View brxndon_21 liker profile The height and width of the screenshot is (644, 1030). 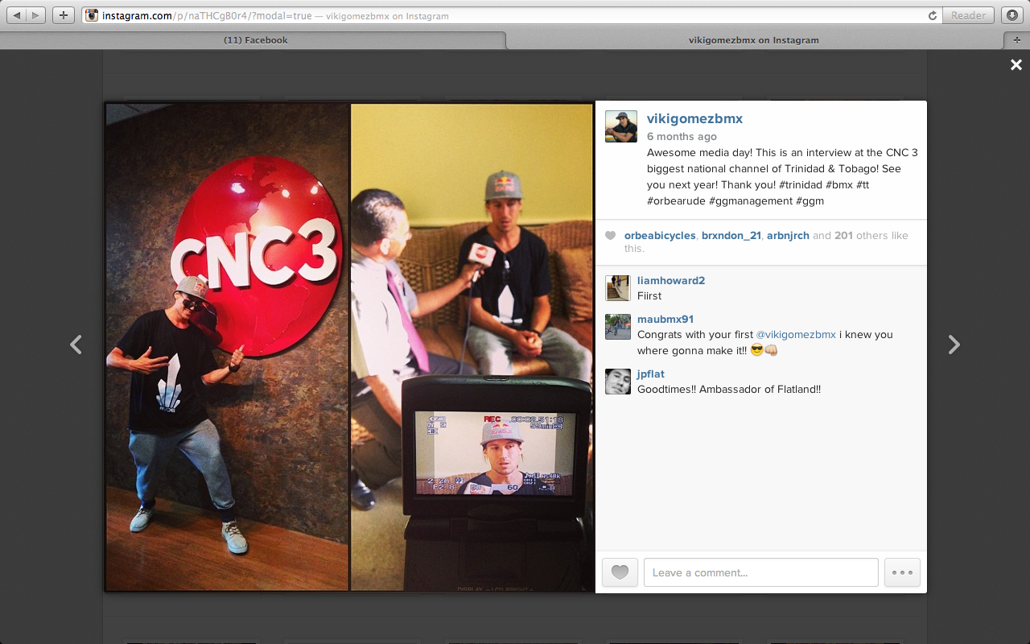pyautogui.click(x=731, y=236)
